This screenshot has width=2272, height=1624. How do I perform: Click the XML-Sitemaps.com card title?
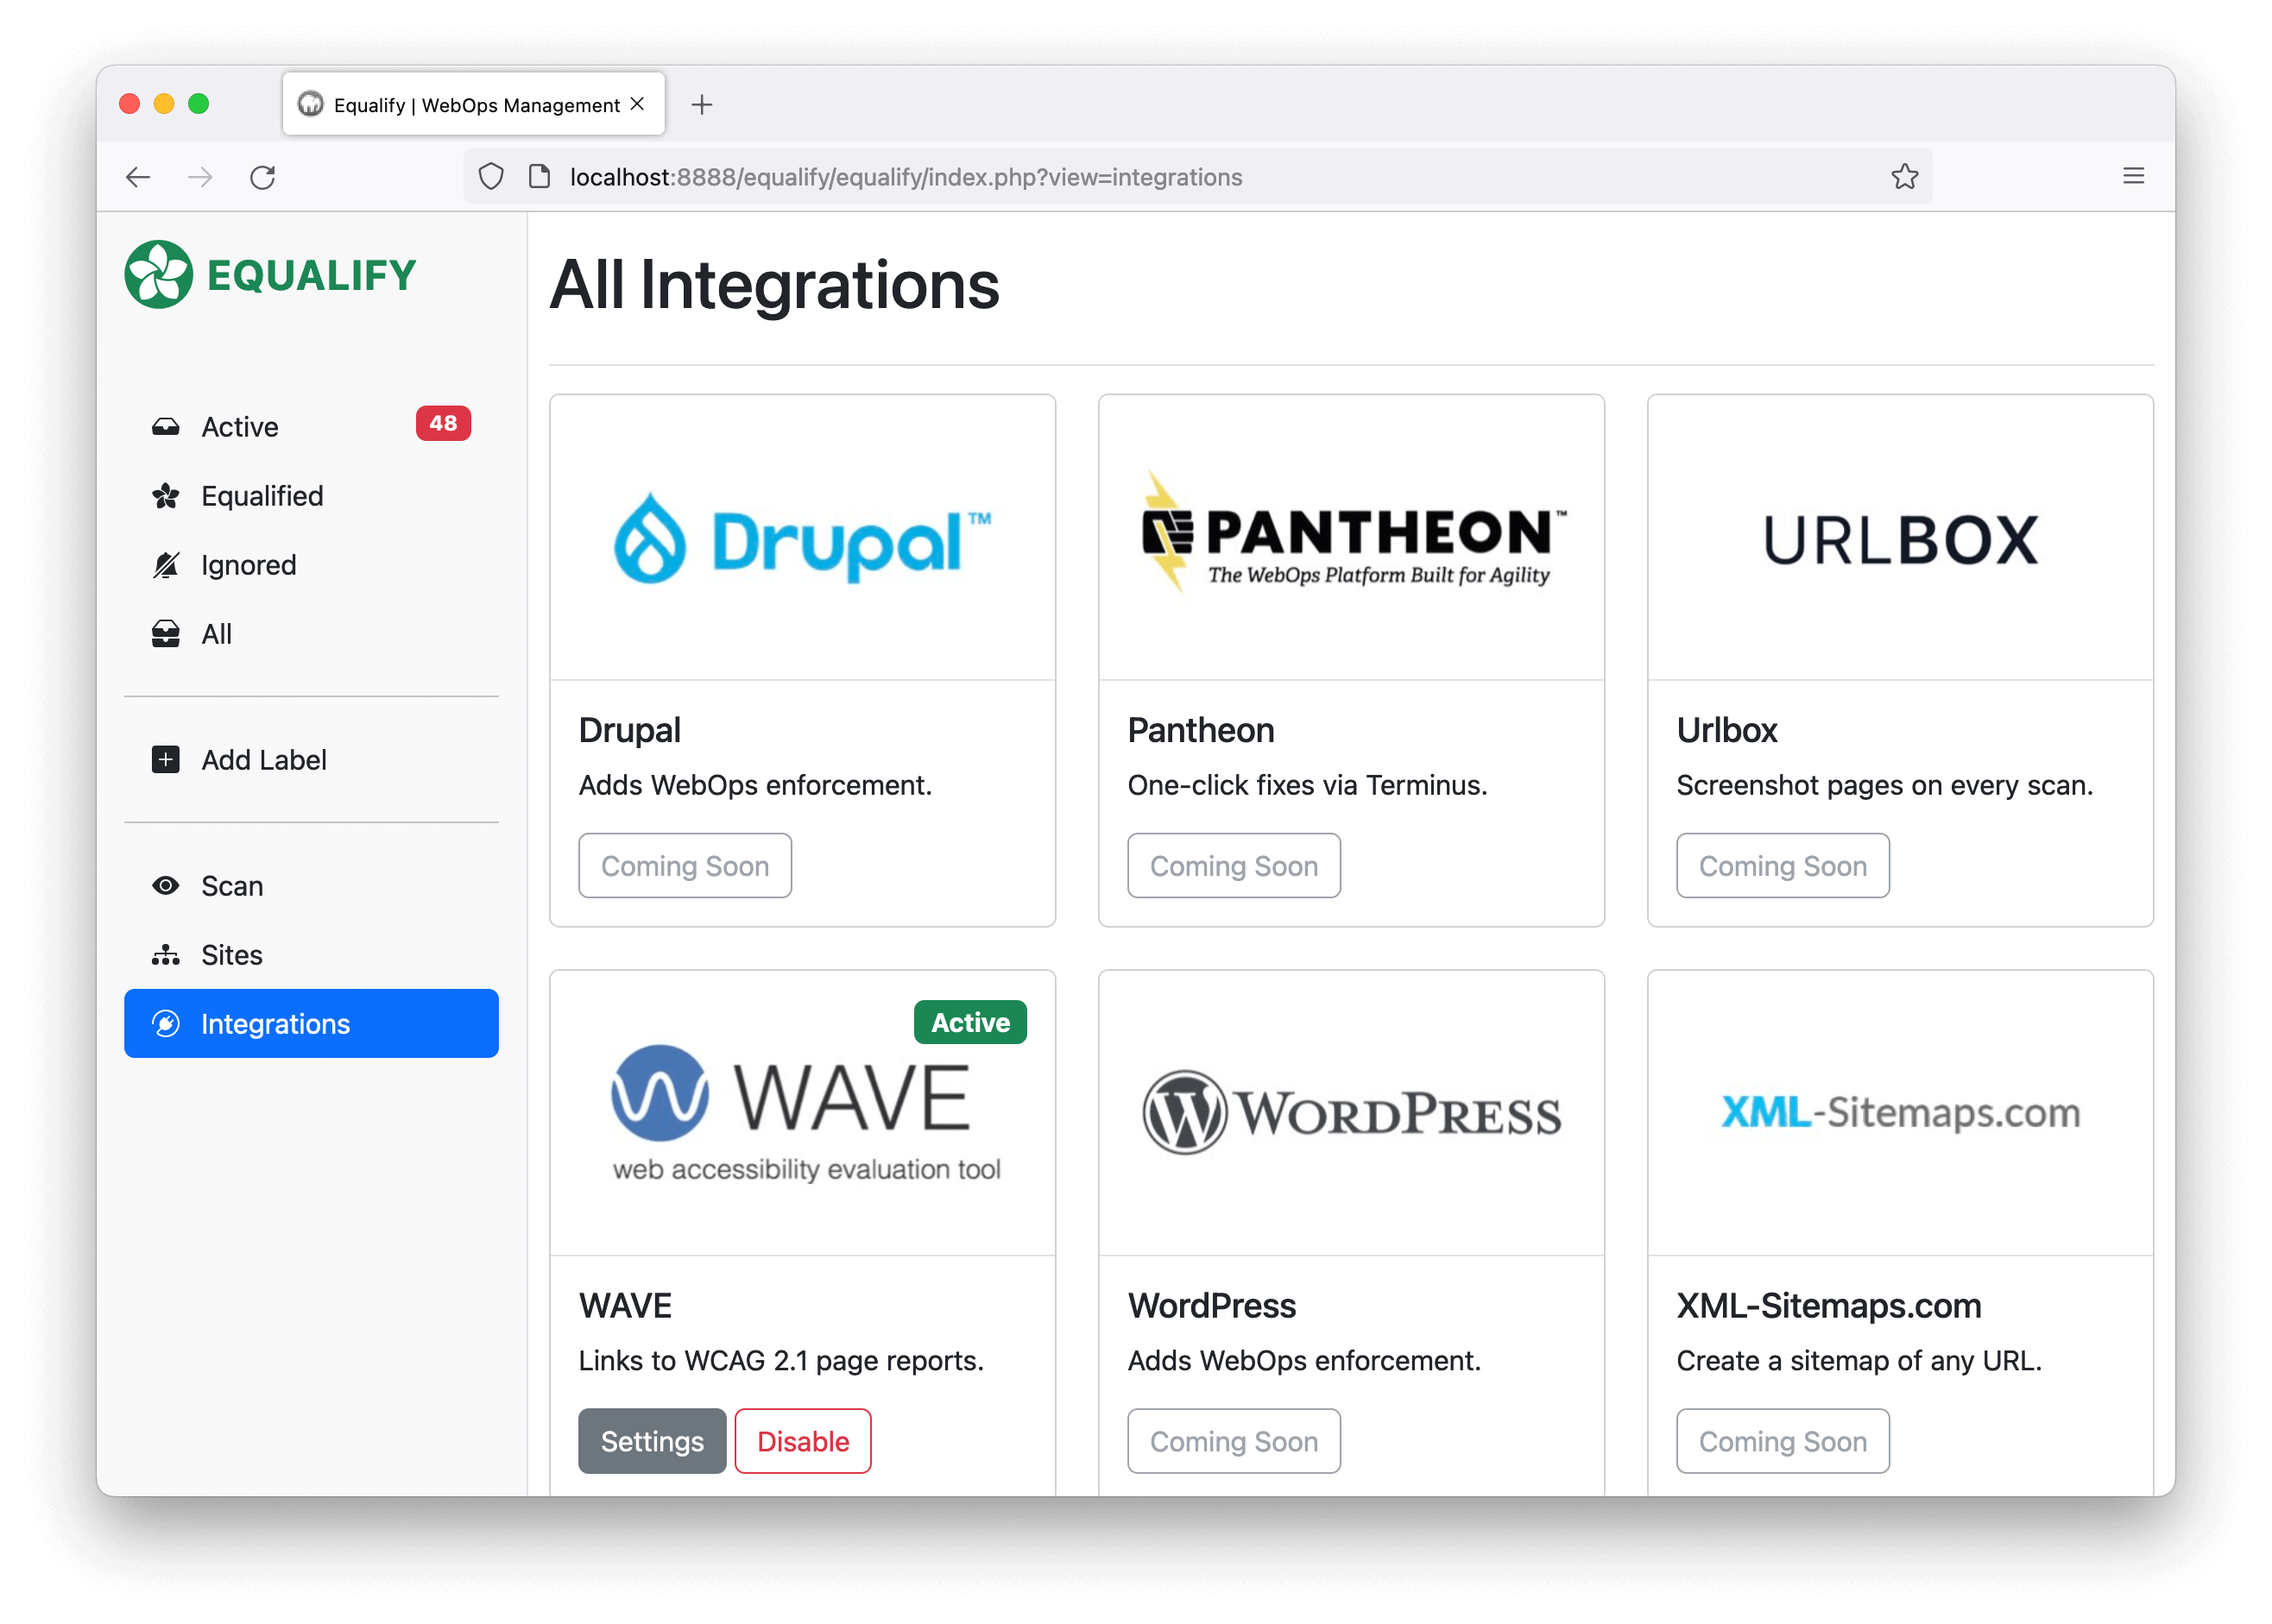[1829, 1305]
